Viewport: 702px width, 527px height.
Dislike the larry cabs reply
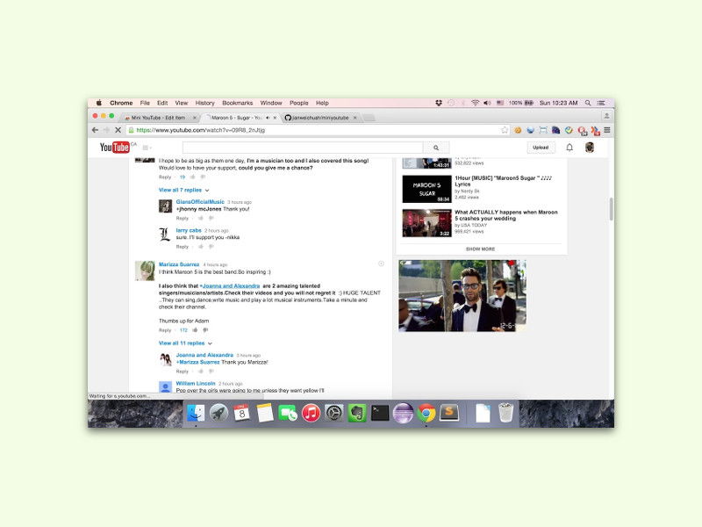[x=211, y=247]
